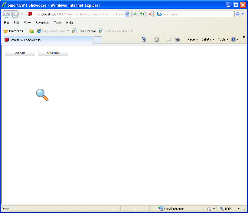
Task: Click the Local intranet zone indicator
Action: [171, 209]
